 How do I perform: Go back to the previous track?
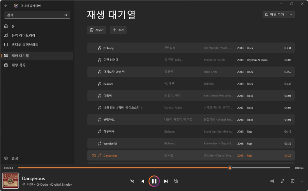[x=143, y=181]
